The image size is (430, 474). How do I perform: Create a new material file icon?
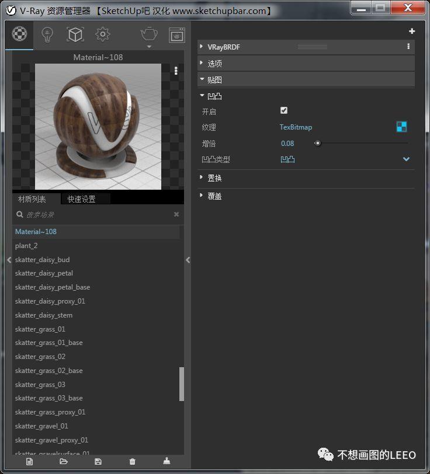[x=29, y=462]
